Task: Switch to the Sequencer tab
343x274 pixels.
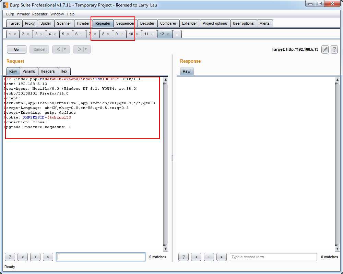Action: (125, 23)
